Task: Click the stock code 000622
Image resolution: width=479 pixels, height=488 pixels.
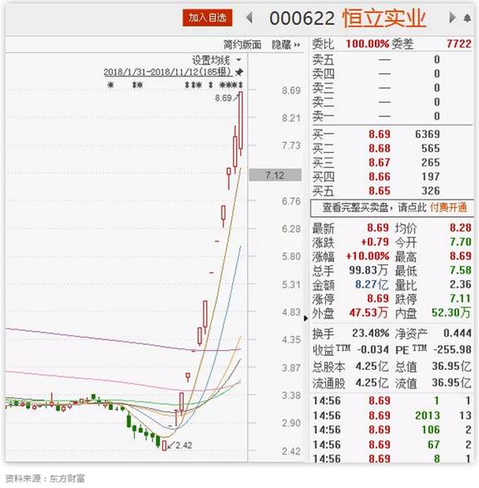Action: [302, 18]
